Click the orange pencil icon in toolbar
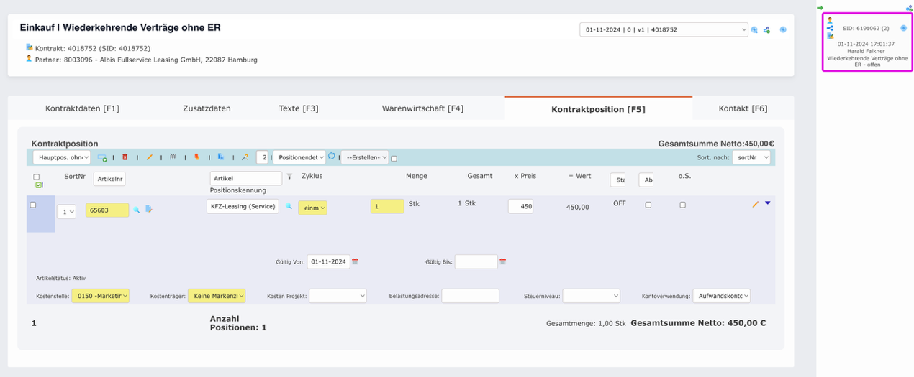This screenshot has height=377, width=914. [150, 157]
